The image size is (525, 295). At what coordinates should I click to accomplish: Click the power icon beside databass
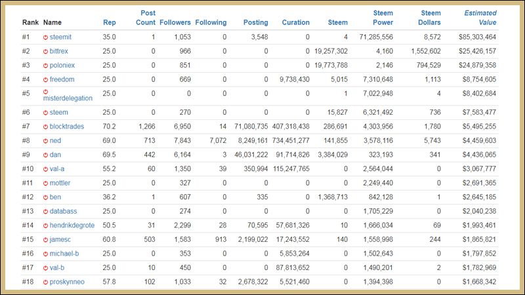(x=45, y=211)
